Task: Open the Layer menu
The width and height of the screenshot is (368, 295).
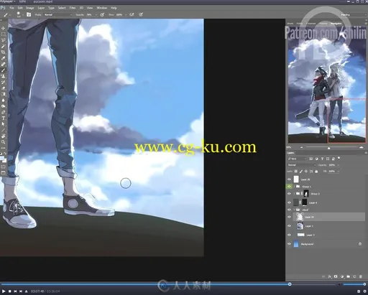Action: (41, 8)
